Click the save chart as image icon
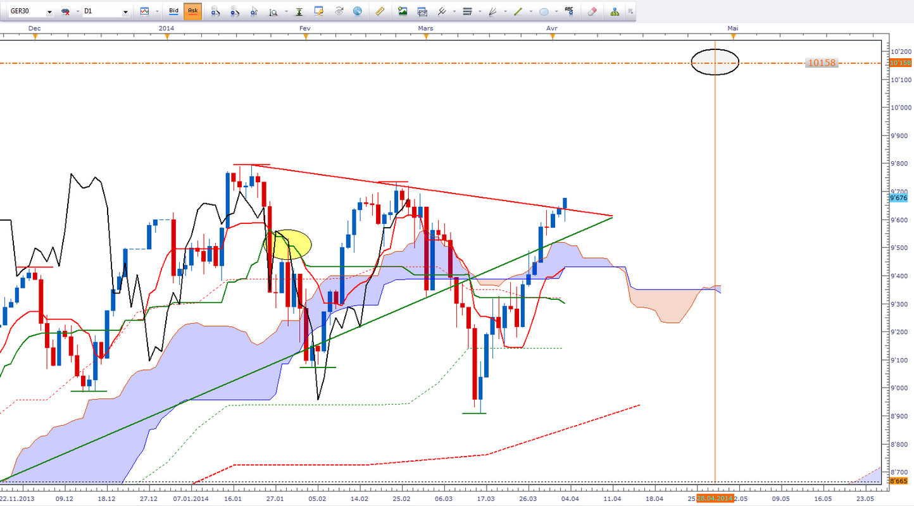The width and height of the screenshot is (914, 506). [x=403, y=11]
